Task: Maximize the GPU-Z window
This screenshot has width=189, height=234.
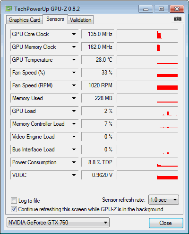Action: pos(161,9)
